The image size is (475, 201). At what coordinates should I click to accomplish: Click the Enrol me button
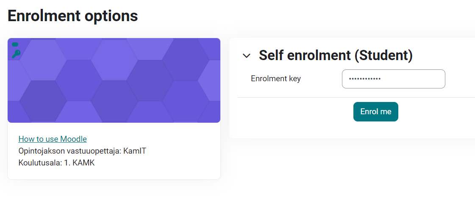376,112
